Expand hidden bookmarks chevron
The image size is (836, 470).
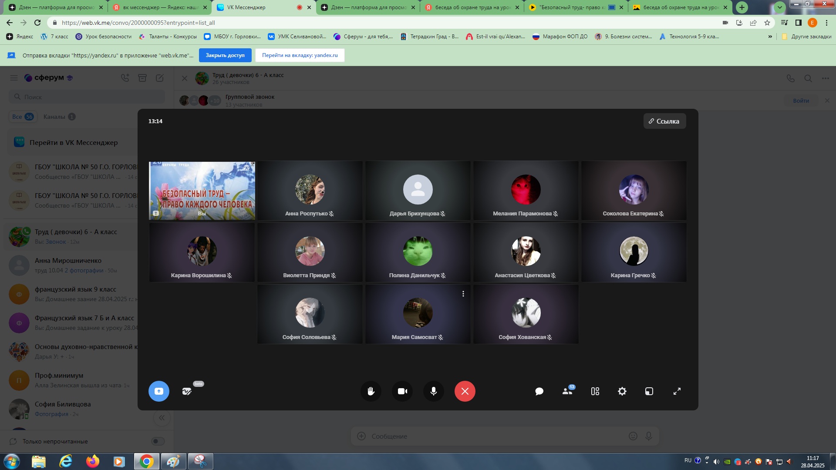pos(770,37)
